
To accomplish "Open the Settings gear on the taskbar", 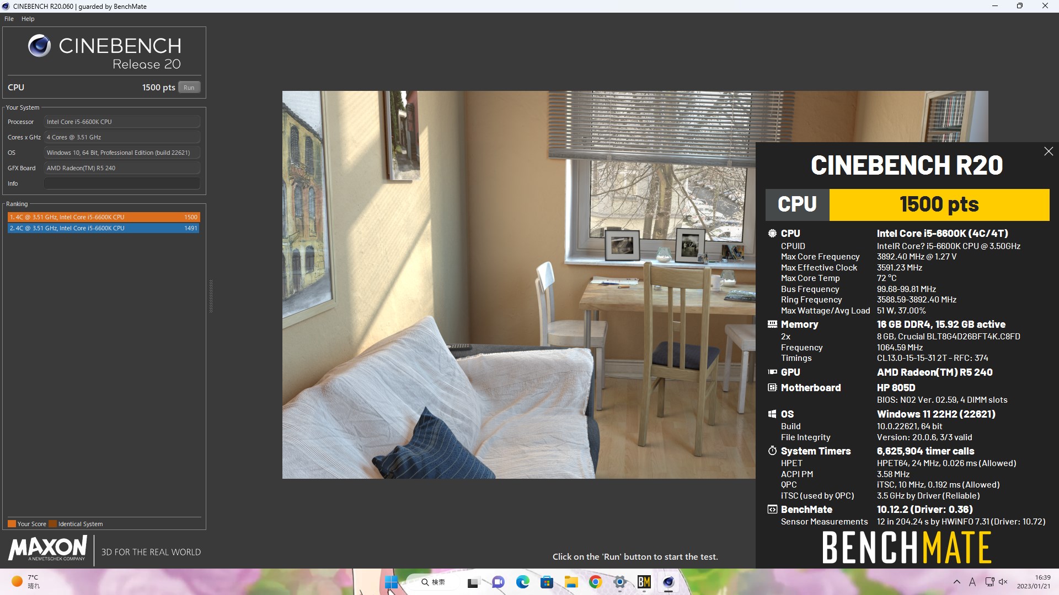I will pos(620,582).
